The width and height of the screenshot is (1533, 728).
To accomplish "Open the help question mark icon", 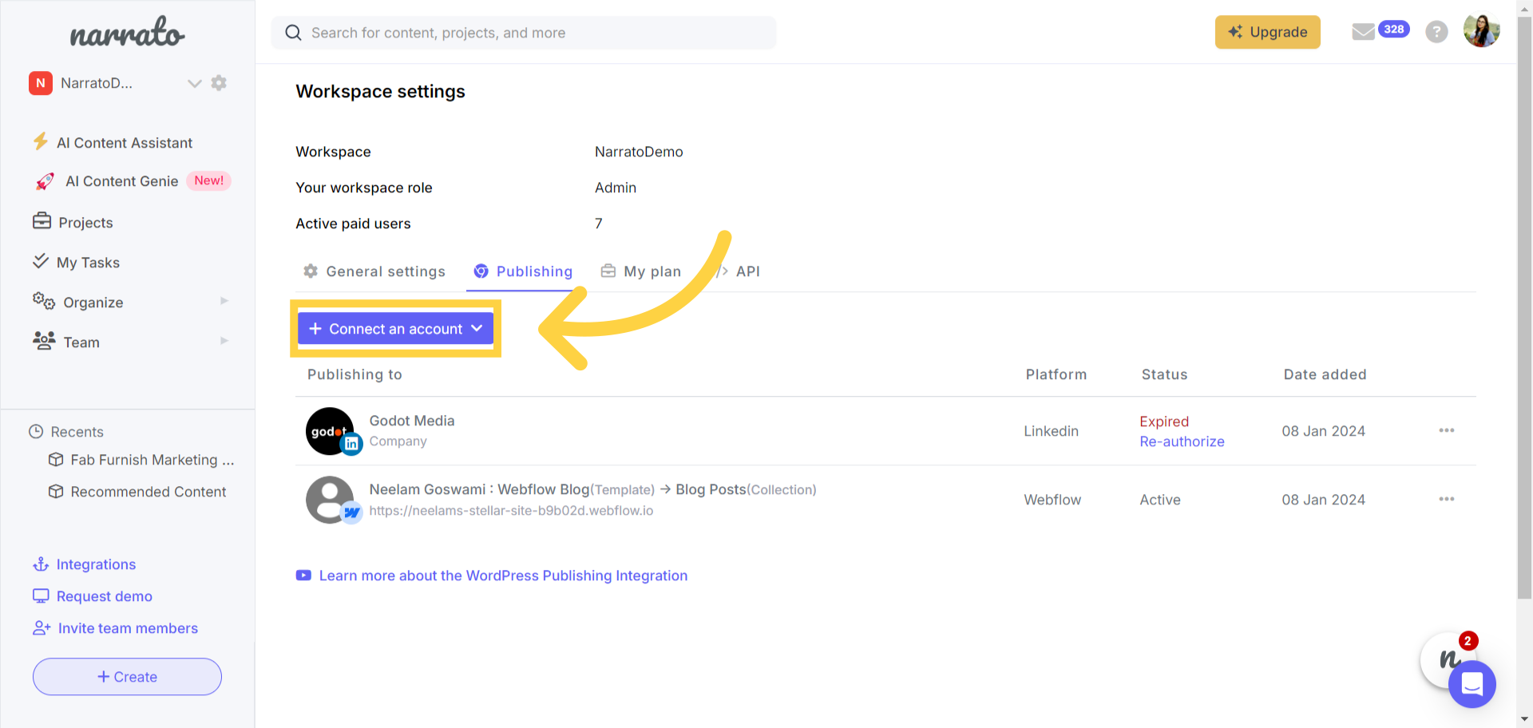I will 1436,32.
